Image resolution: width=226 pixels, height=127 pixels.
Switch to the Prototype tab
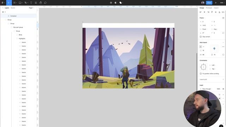click(209, 8)
